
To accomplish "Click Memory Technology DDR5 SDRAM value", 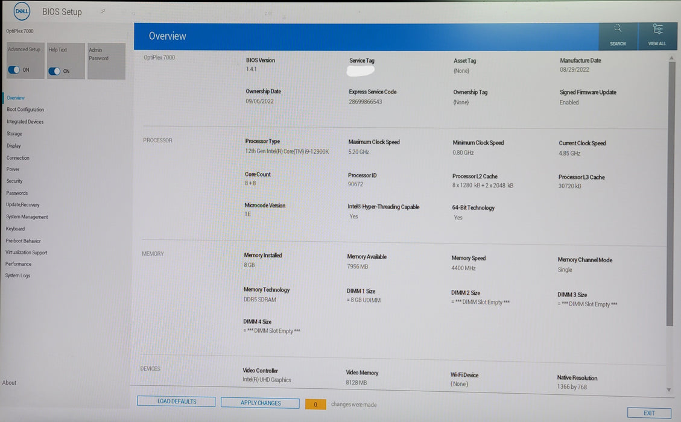I will 260,300.
